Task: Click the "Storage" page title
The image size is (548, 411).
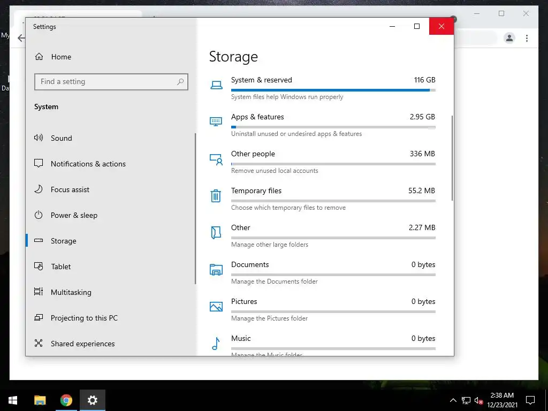Action: [233, 57]
